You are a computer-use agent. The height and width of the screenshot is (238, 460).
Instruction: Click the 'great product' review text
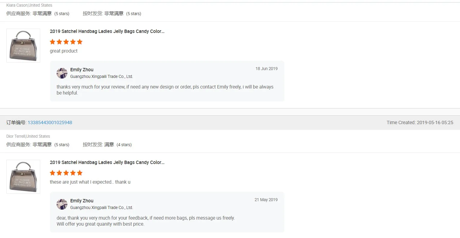pos(64,51)
